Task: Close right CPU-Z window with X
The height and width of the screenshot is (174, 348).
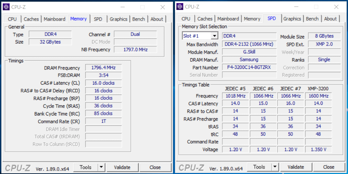Action: click(336, 7)
